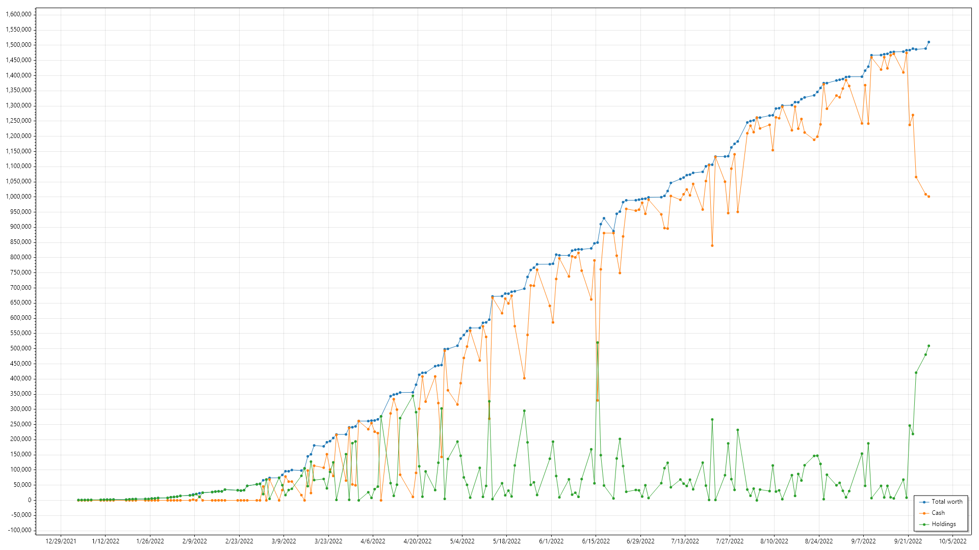
Task: Click the Holdings spike point near 6/15/2022
Action: coord(597,343)
